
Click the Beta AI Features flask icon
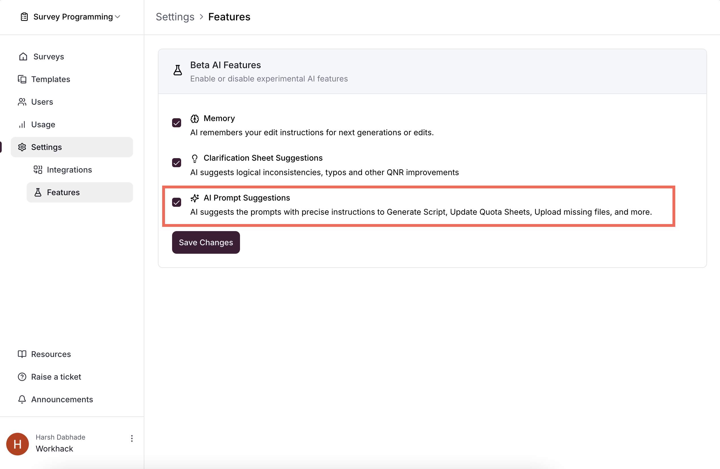(x=177, y=70)
